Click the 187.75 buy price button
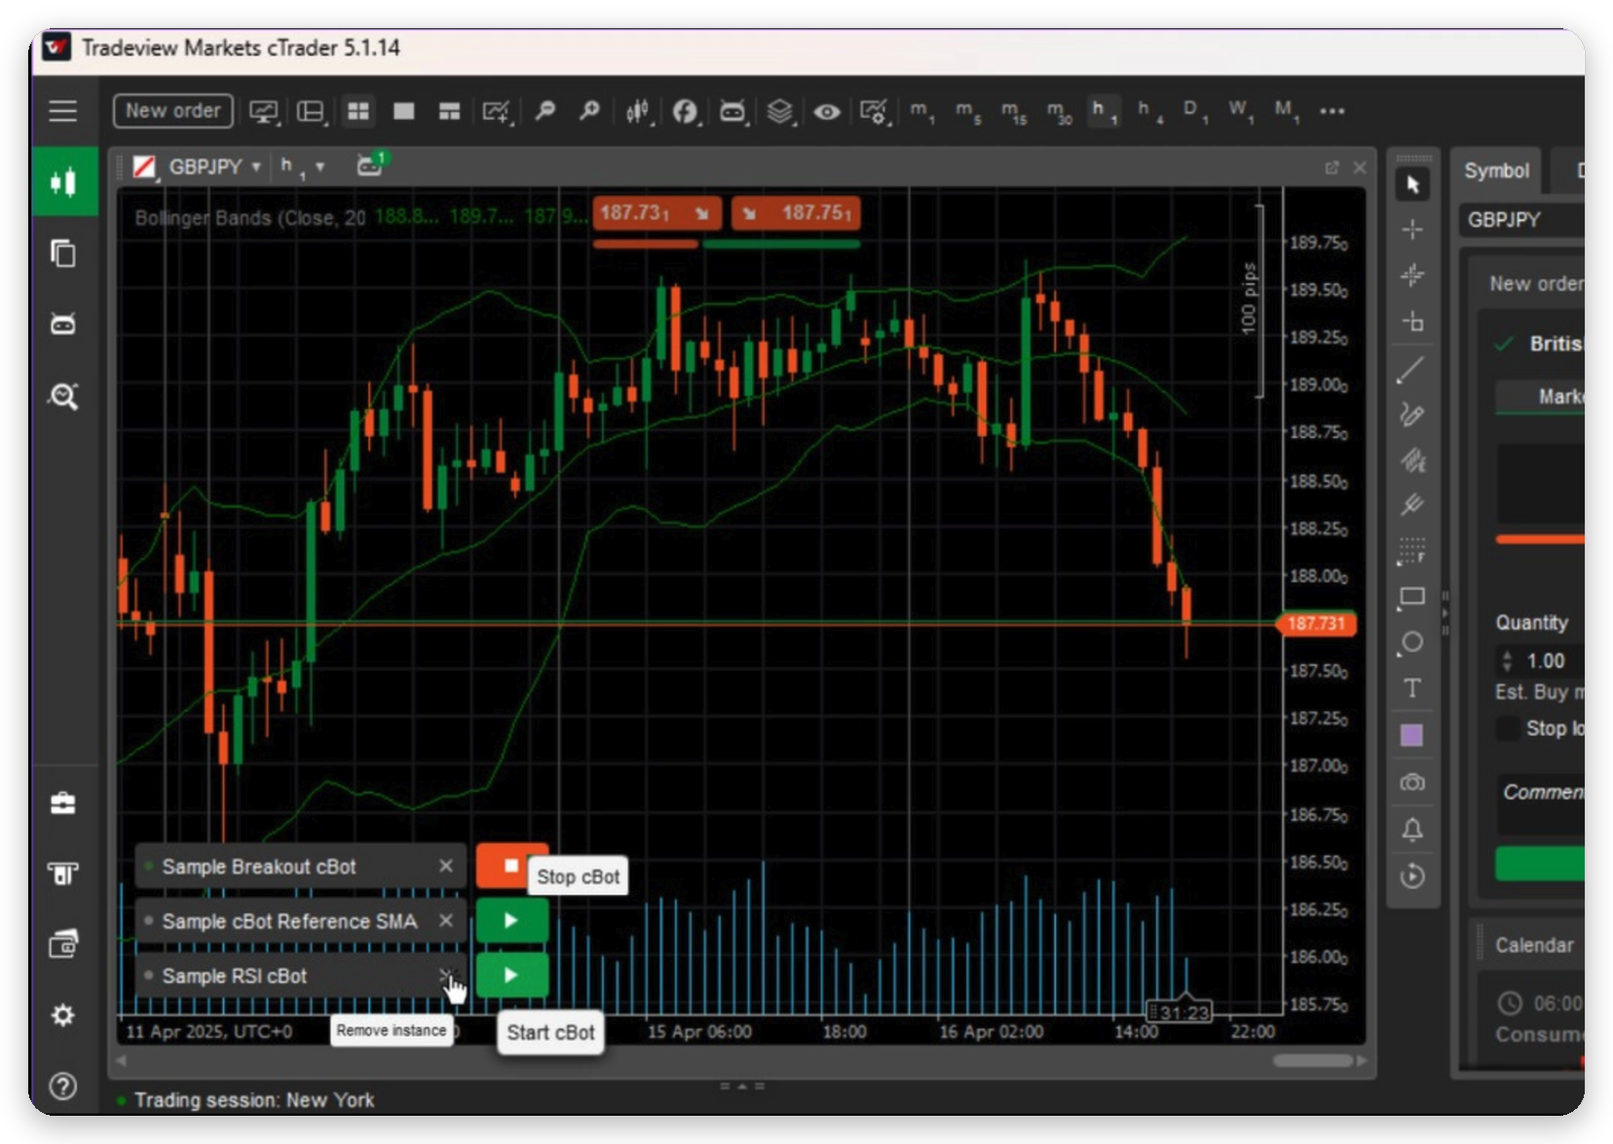Viewport: 1613px width, 1144px height. 795,213
